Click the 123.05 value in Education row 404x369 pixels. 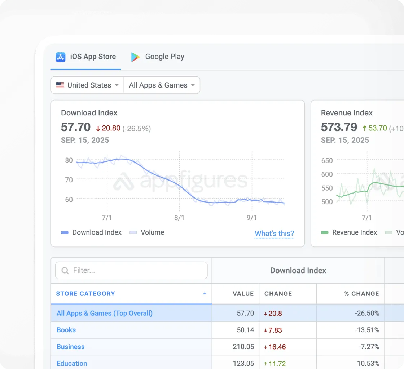[x=243, y=364]
